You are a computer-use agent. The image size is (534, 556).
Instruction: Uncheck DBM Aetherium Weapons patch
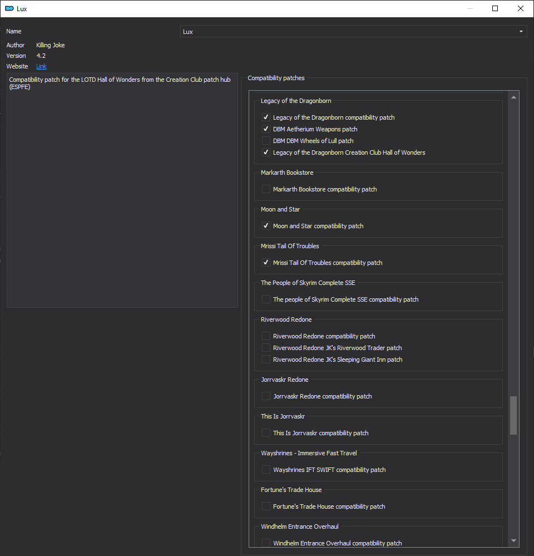(x=266, y=129)
